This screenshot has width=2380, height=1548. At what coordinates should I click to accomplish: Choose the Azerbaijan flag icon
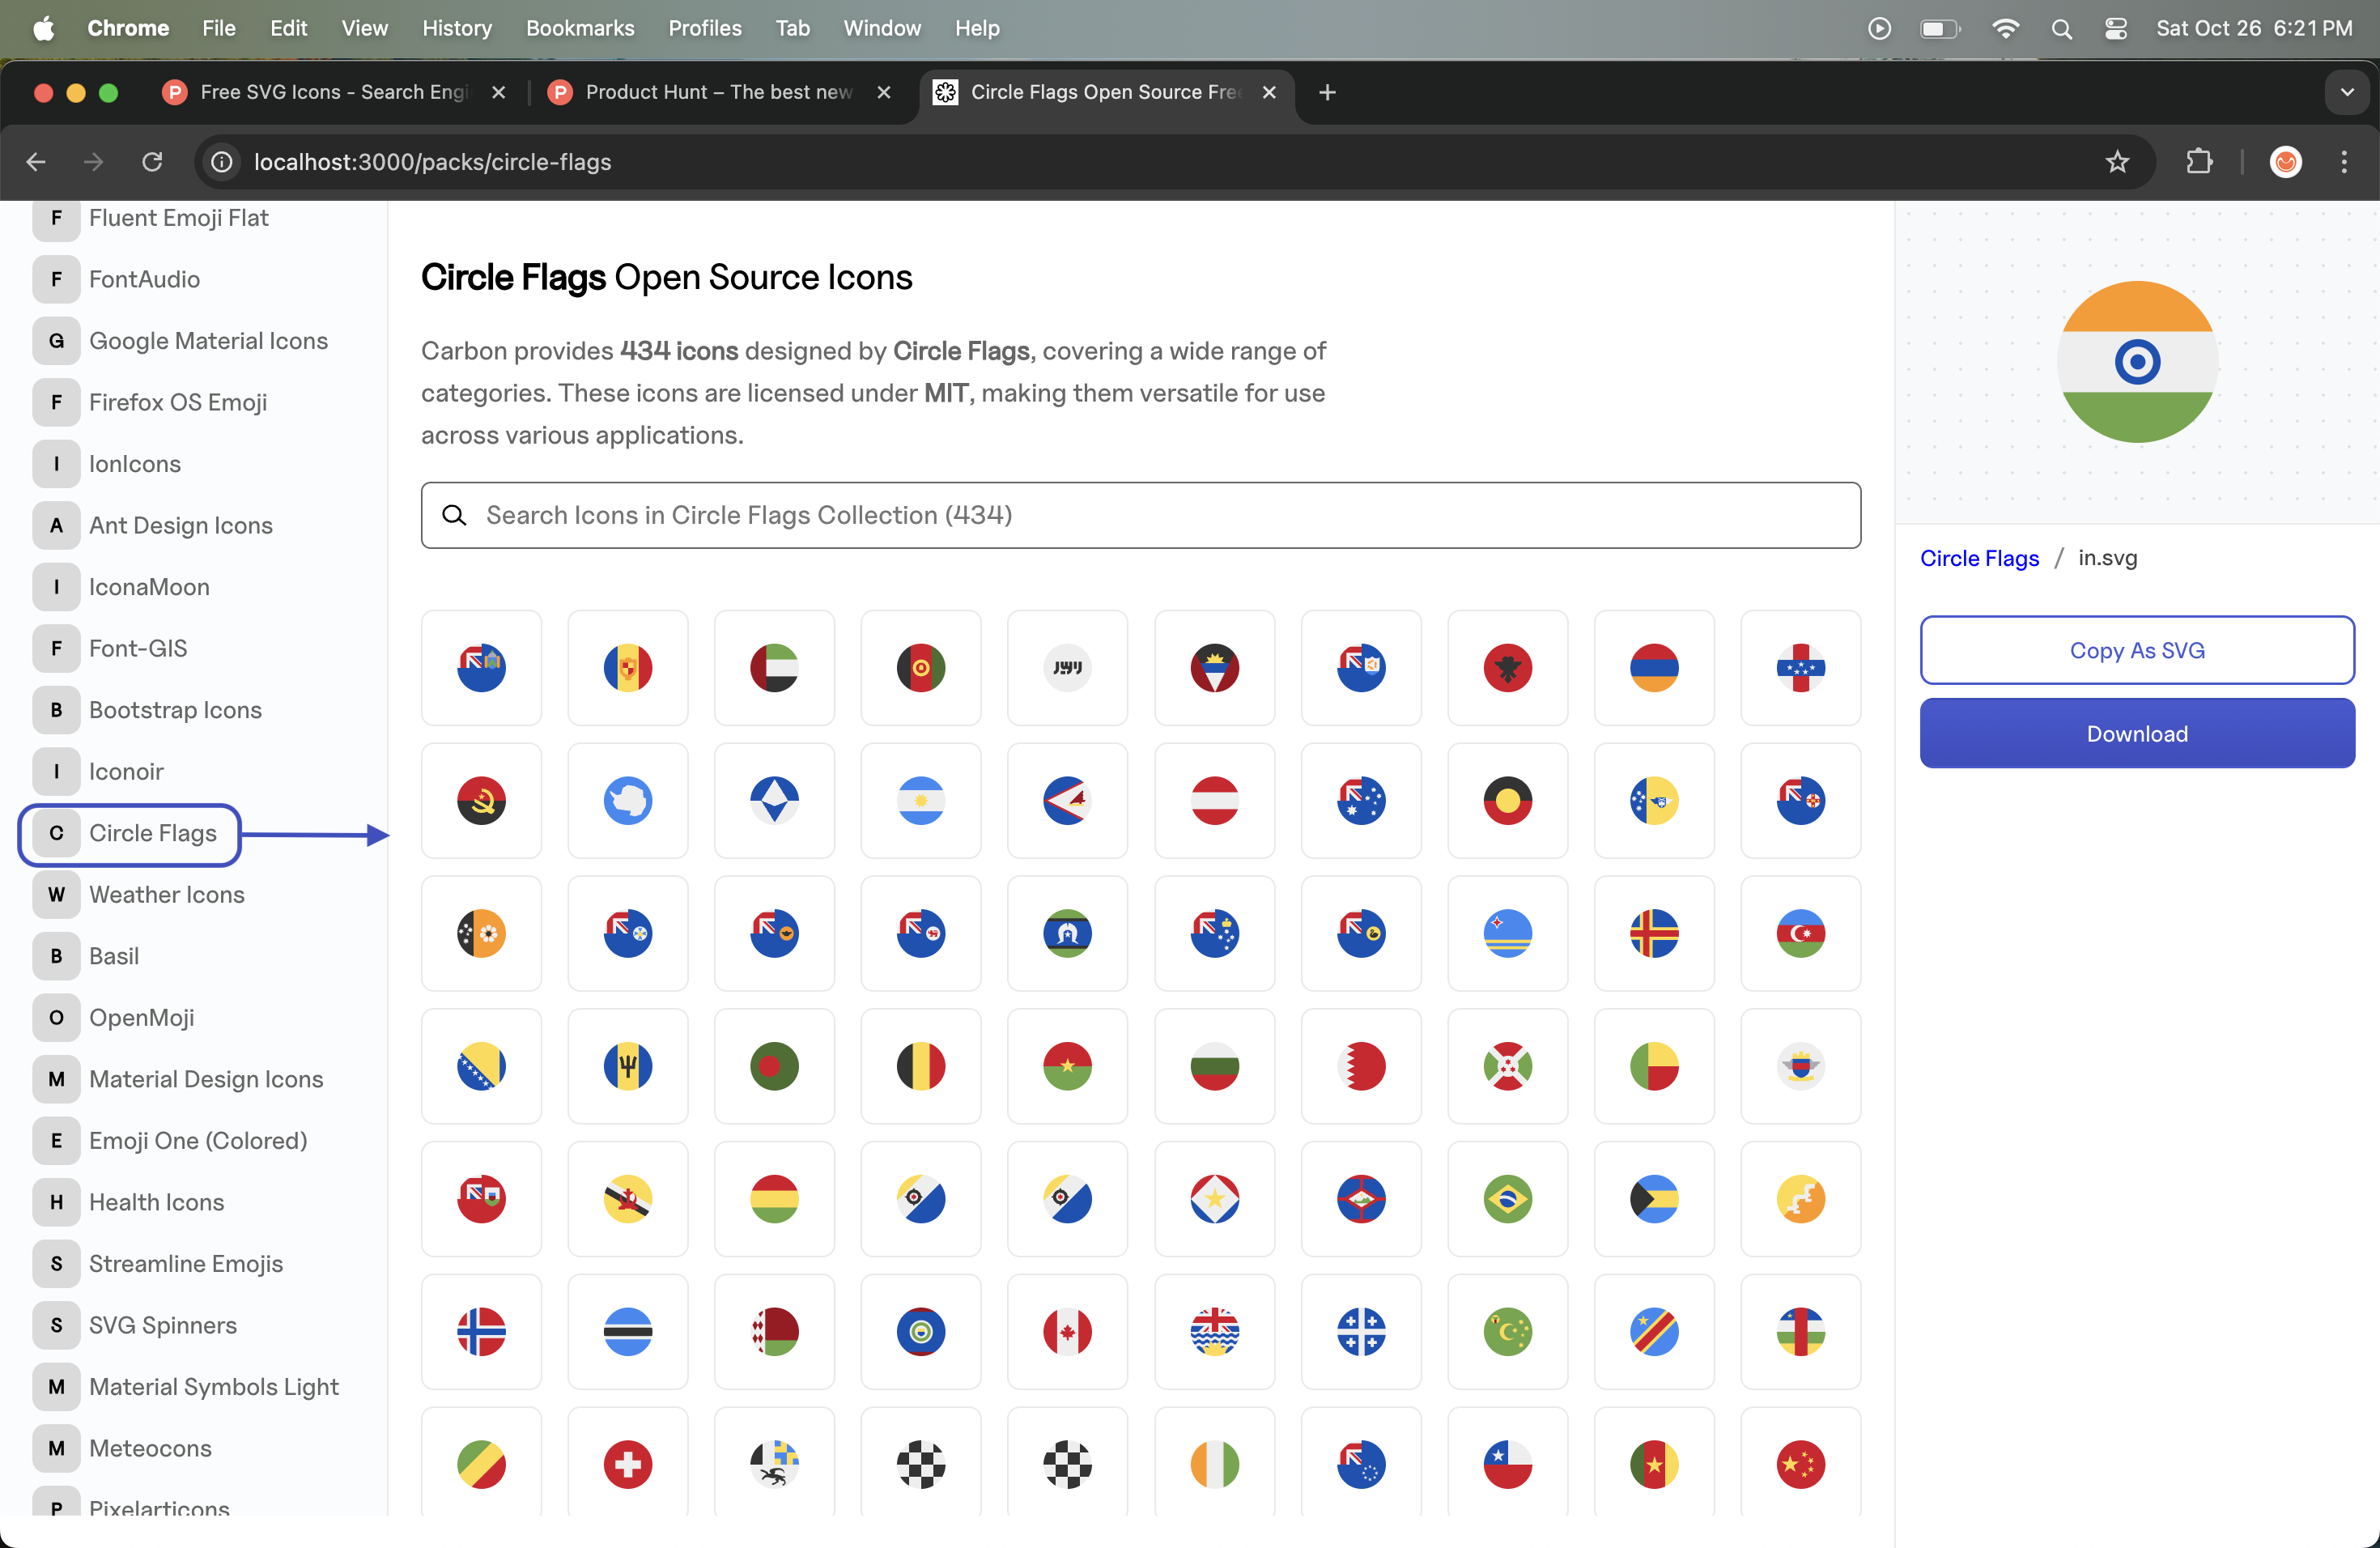[x=1800, y=933]
